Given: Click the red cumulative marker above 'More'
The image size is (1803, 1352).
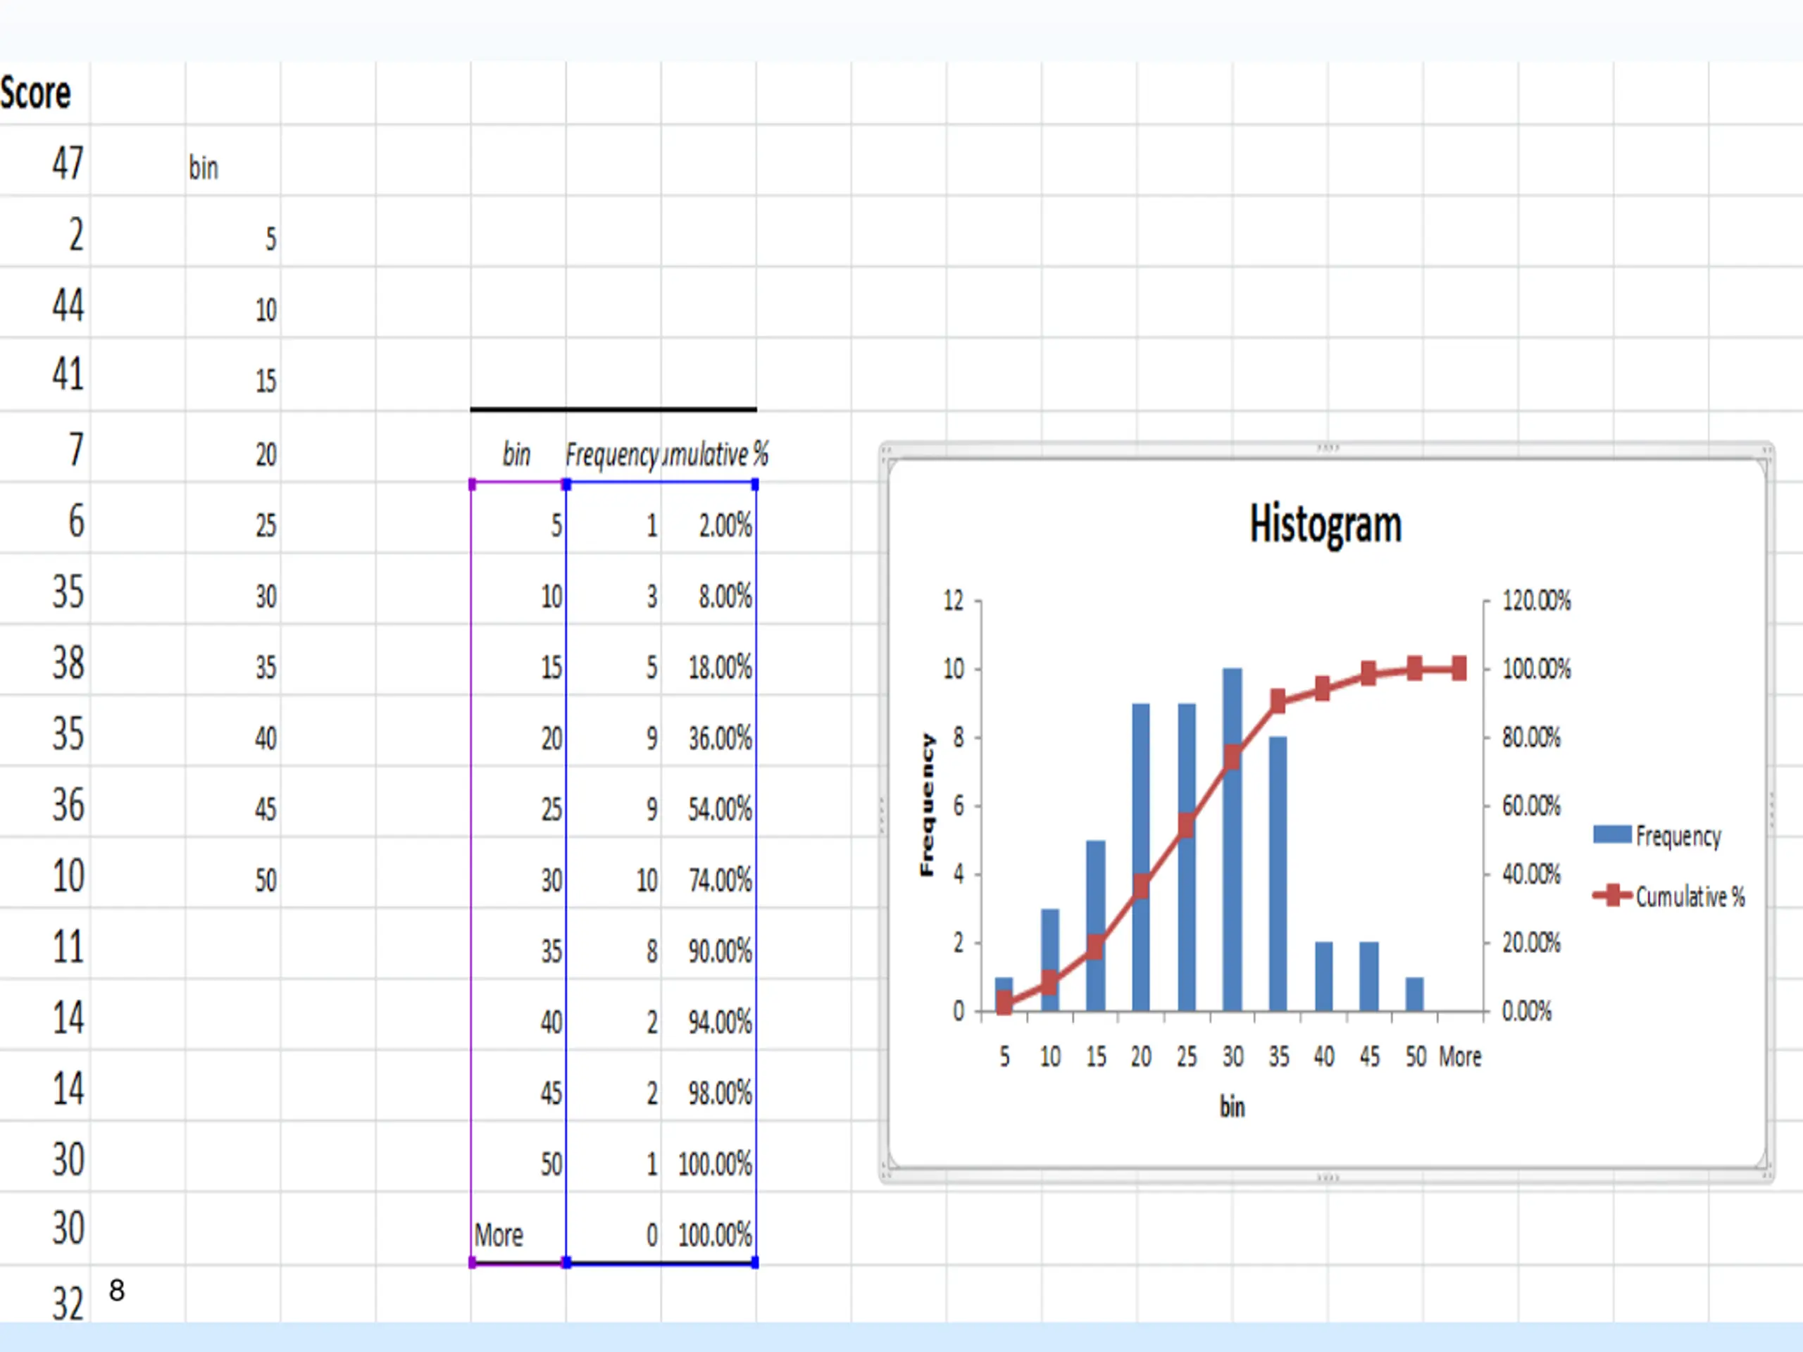Looking at the screenshot, I should click(1459, 669).
